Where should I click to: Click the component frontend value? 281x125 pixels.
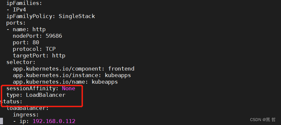[121, 69]
